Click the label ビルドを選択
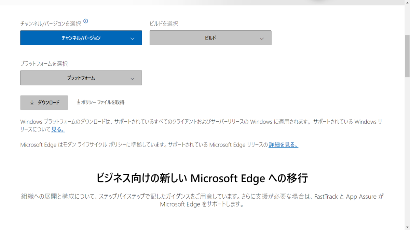This screenshot has width=410, height=230. pyautogui.click(x=164, y=24)
